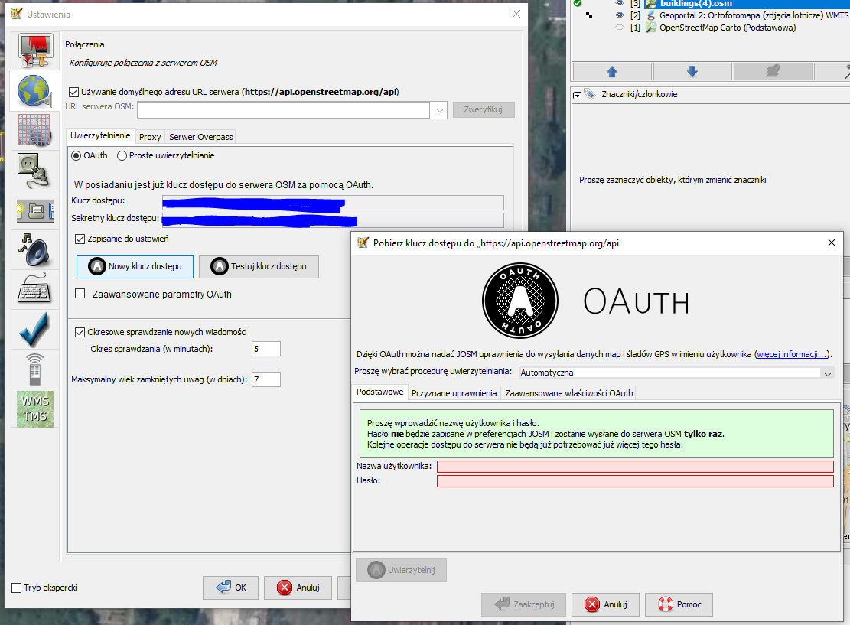Switch to the Podstawowe tab
Screen dimensions: 850x625
(x=380, y=392)
